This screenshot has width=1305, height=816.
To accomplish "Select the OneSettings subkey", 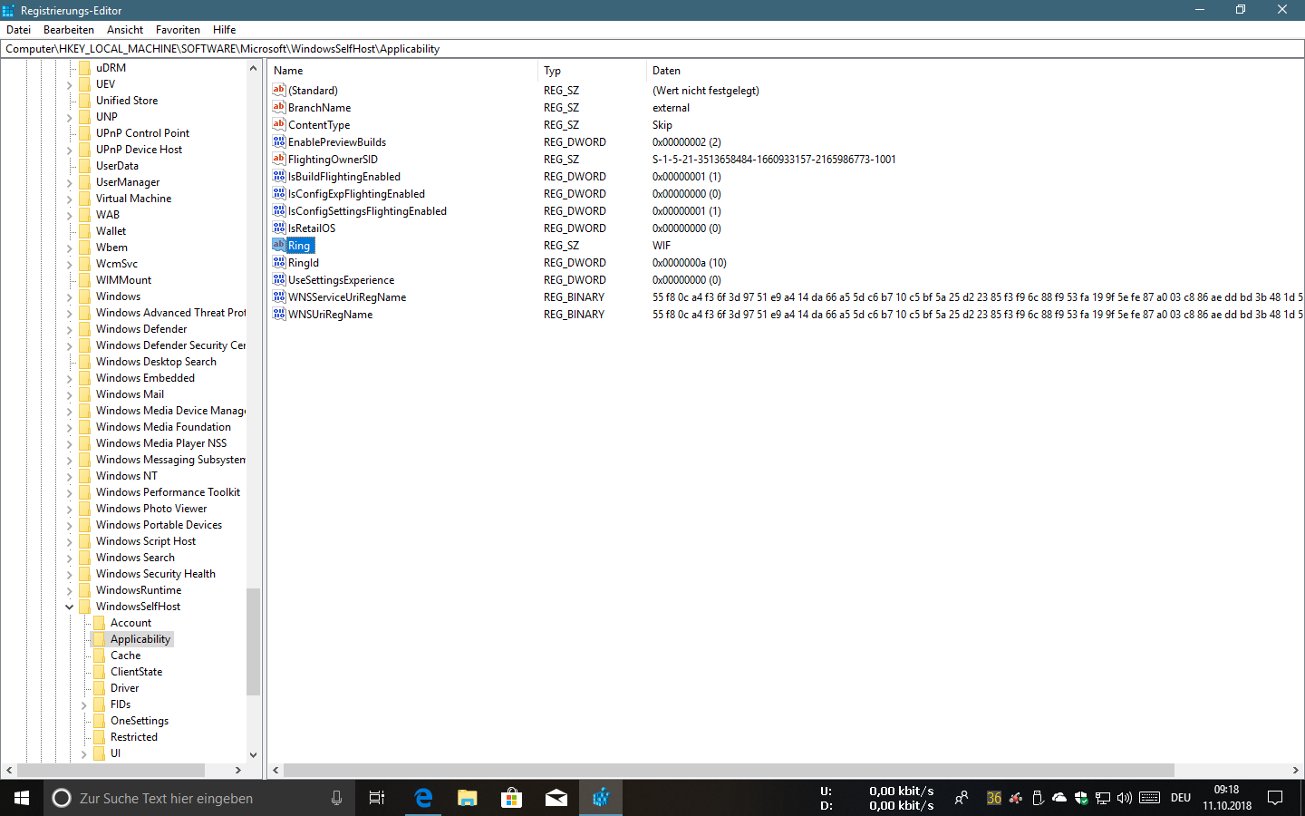I will 139,721.
